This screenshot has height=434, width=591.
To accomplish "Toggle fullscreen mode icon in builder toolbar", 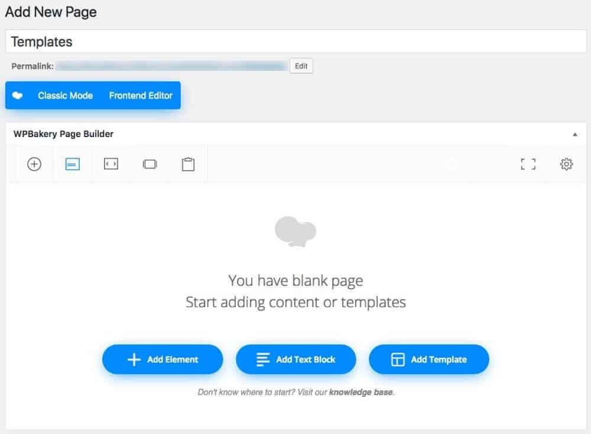I will click(528, 164).
